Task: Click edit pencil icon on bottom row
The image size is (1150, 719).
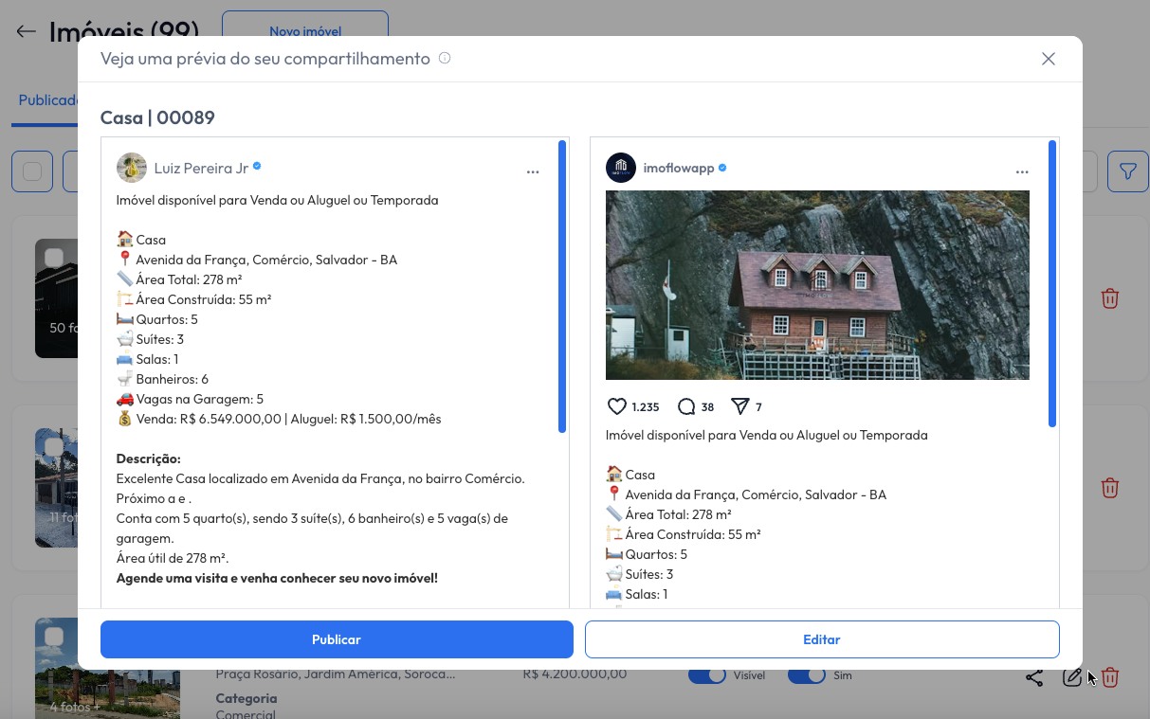Action: click(1072, 677)
